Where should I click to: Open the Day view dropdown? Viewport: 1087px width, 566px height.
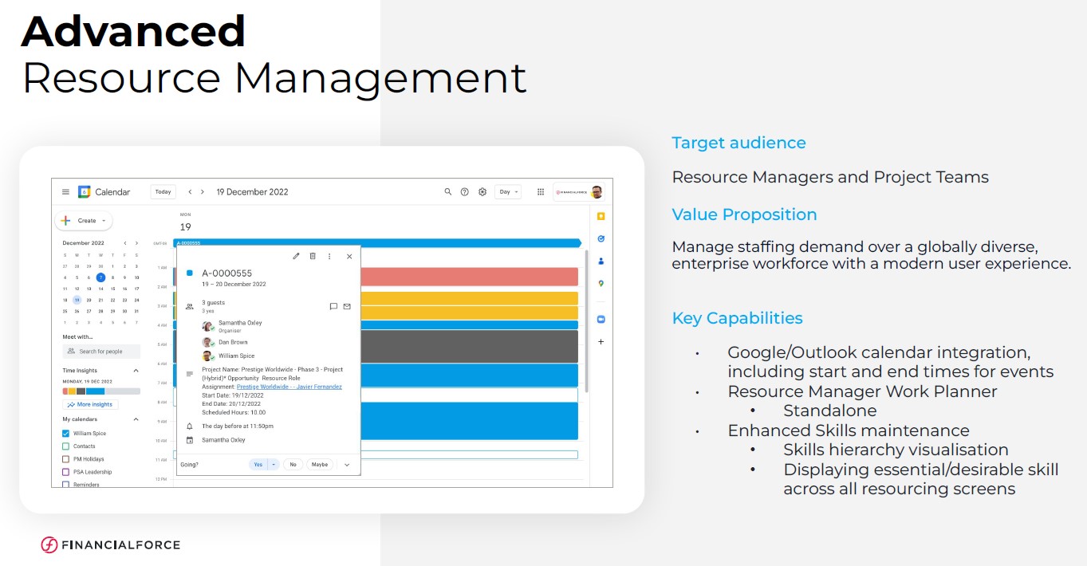pos(508,192)
